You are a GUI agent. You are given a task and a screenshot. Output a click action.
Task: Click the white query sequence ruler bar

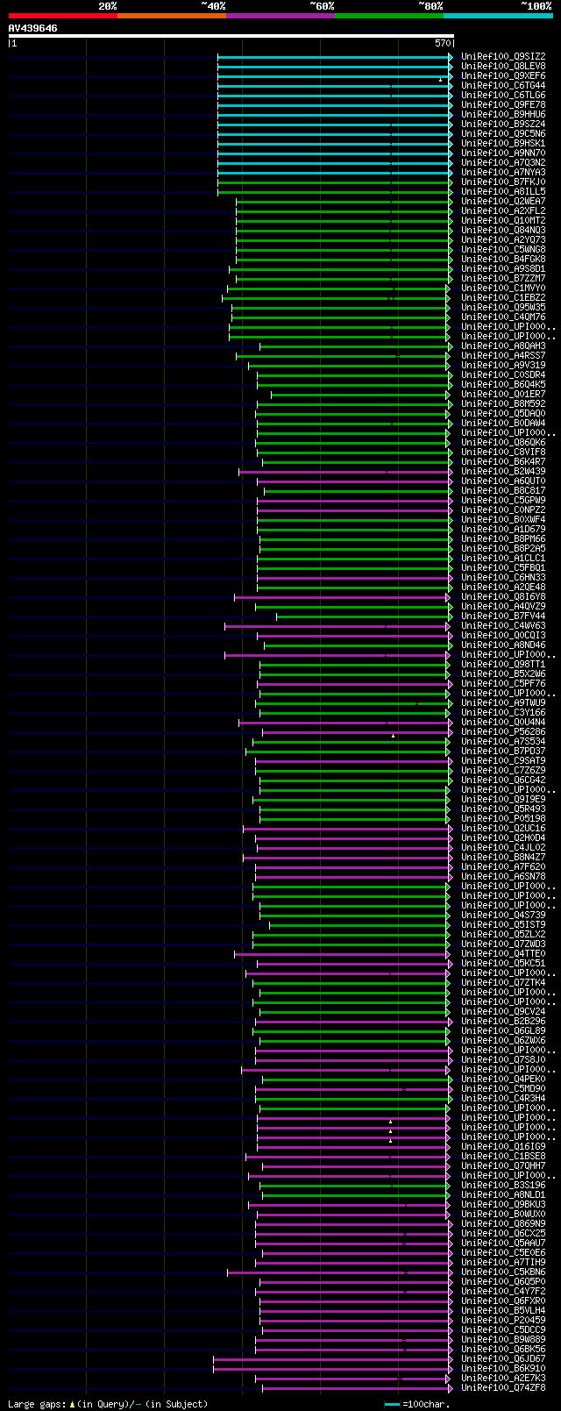[x=231, y=36]
